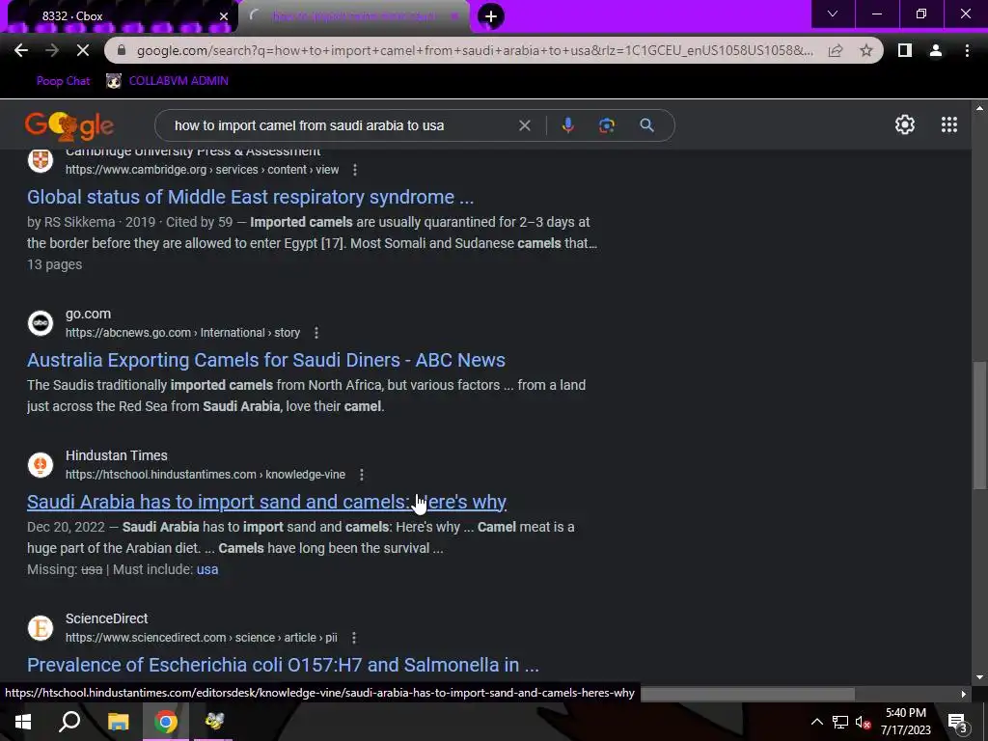Open the bee application on the taskbar
Image resolution: width=988 pixels, height=741 pixels.
[213, 722]
